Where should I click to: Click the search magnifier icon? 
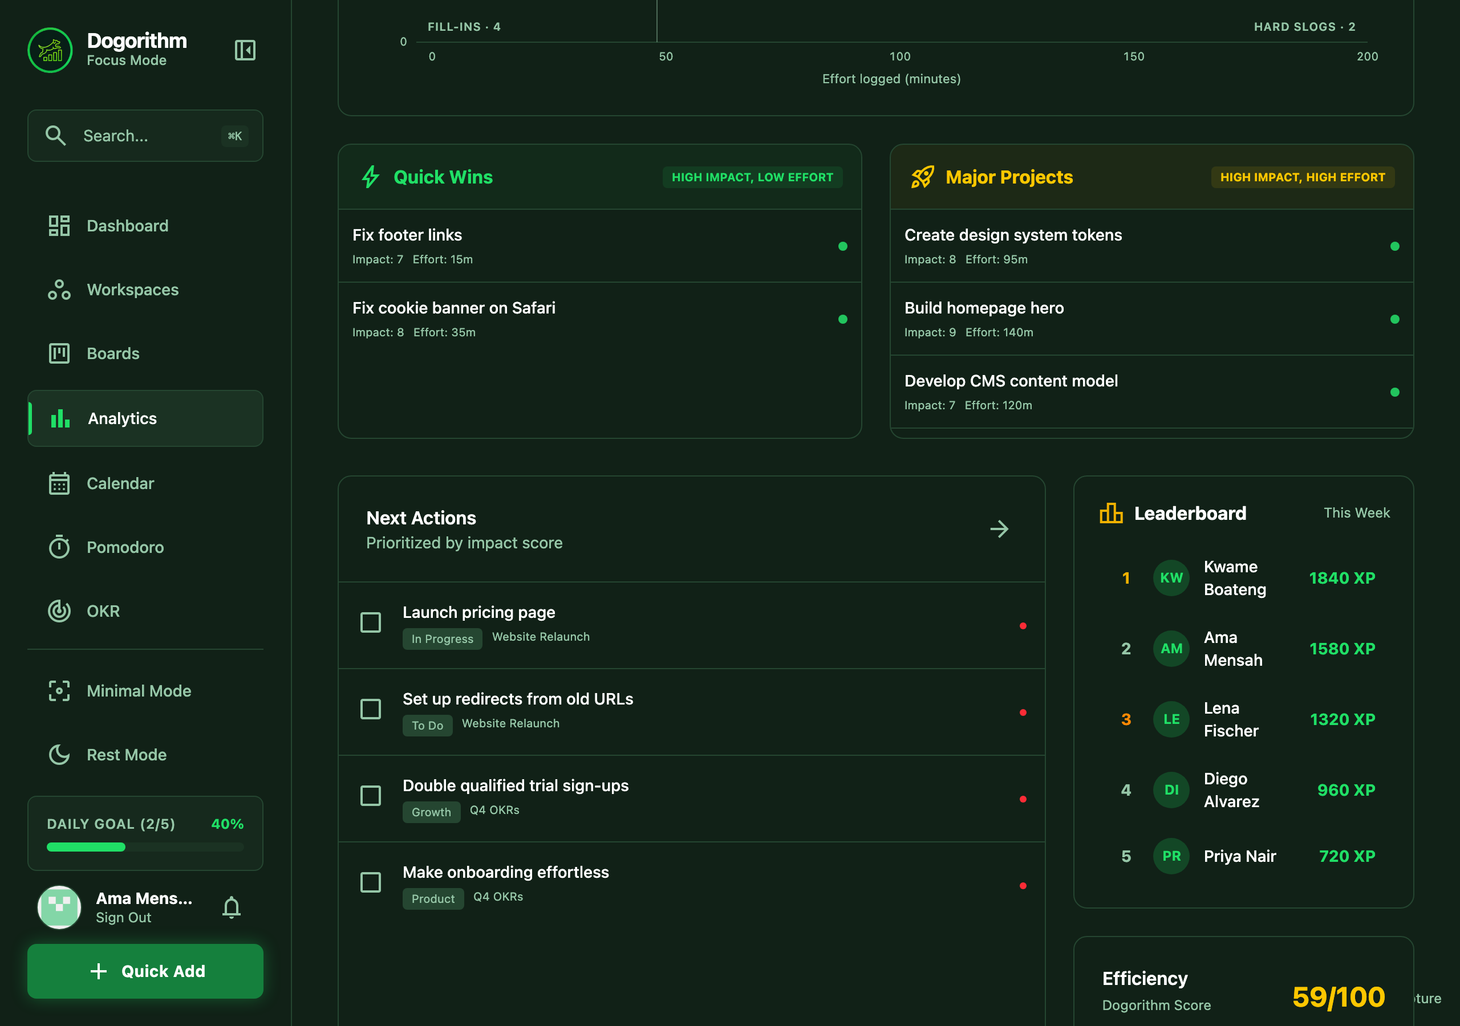56,136
